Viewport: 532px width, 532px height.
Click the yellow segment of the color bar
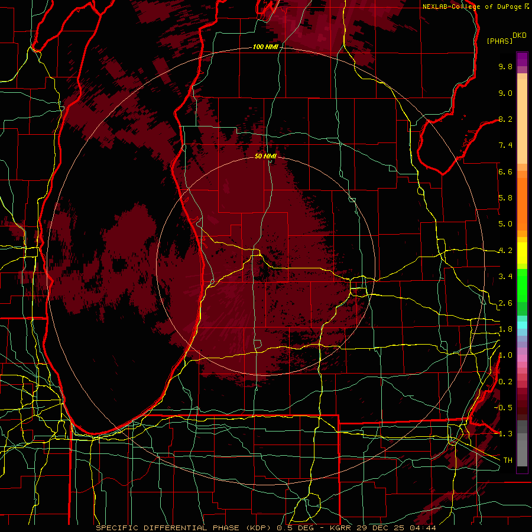tap(522, 253)
